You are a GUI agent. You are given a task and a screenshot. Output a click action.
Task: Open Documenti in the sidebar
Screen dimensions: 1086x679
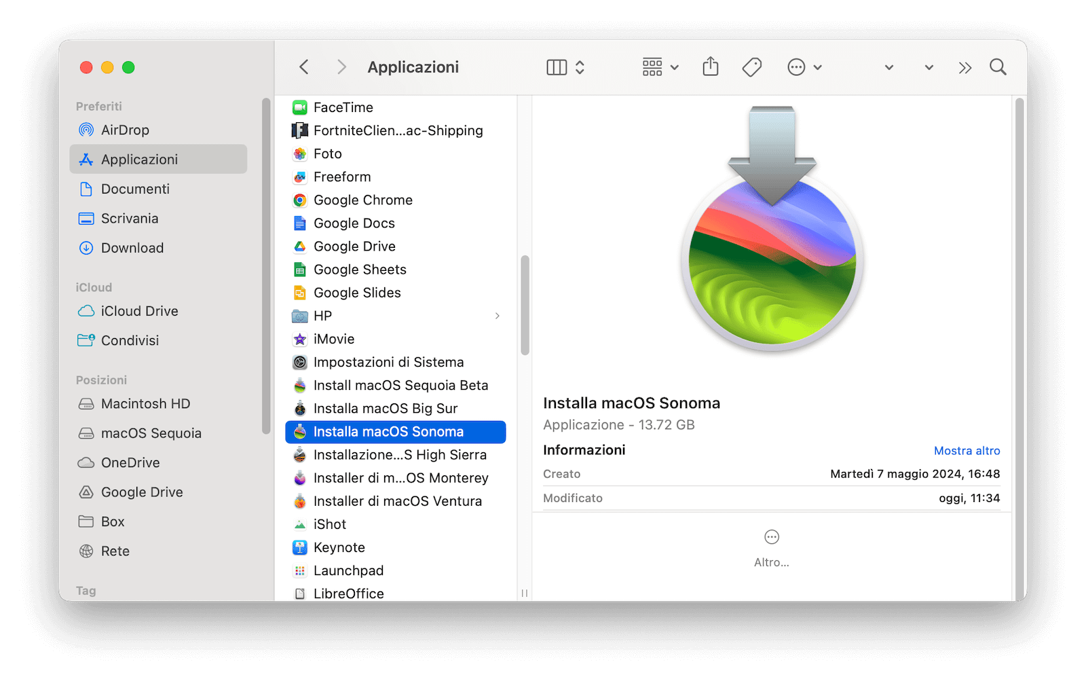(158, 189)
